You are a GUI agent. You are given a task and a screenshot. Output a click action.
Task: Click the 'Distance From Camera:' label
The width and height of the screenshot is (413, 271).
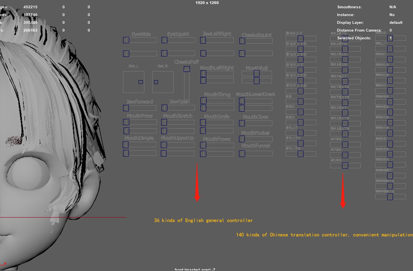[x=359, y=30]
